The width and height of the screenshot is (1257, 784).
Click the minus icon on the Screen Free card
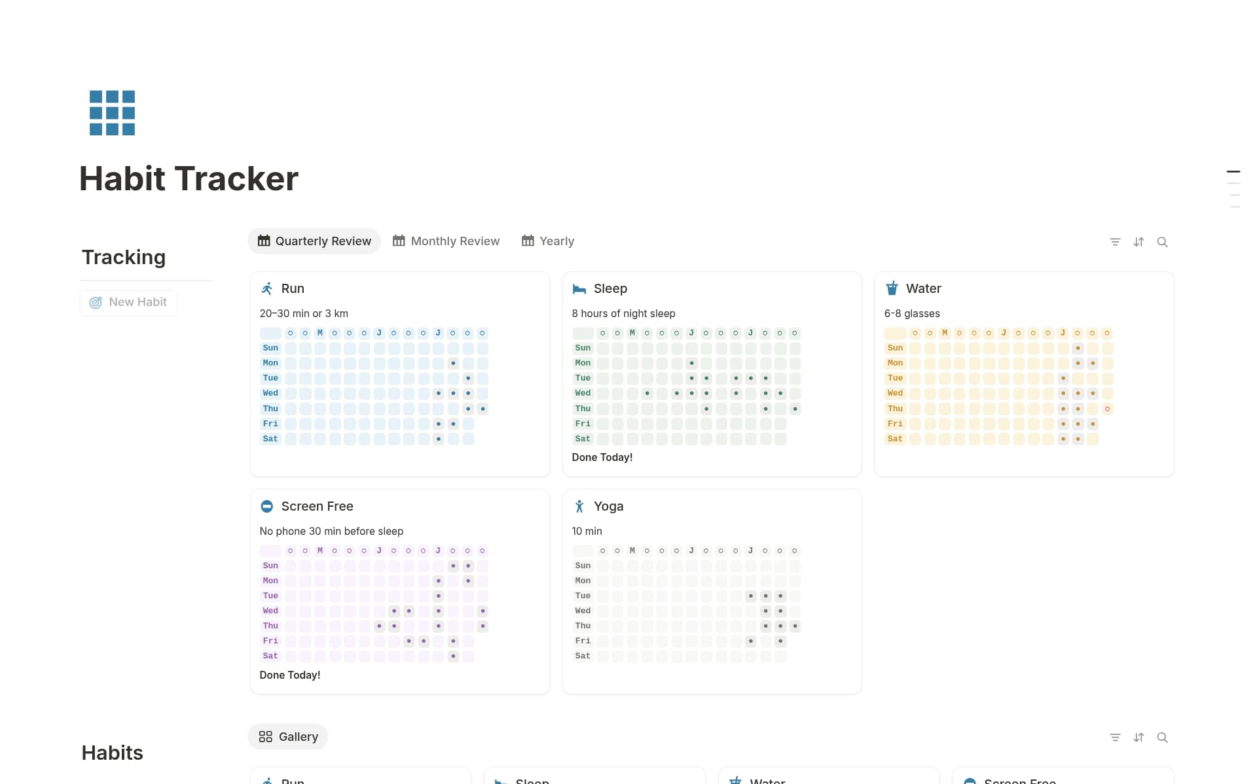click(x=267, y=505)
